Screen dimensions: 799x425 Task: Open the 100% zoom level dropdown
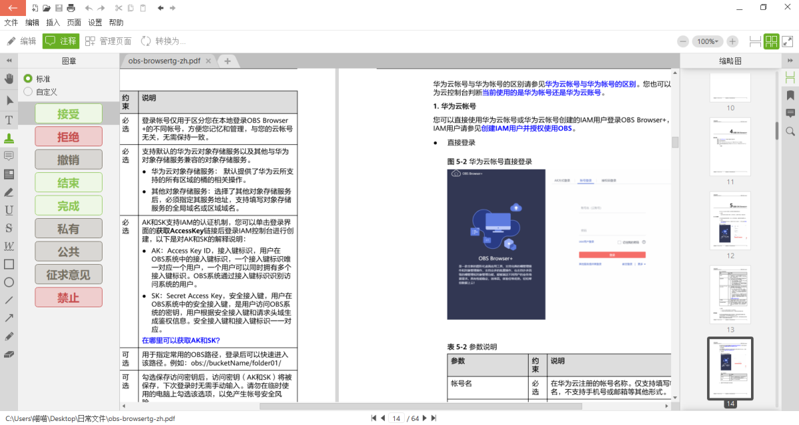point(707,41)
